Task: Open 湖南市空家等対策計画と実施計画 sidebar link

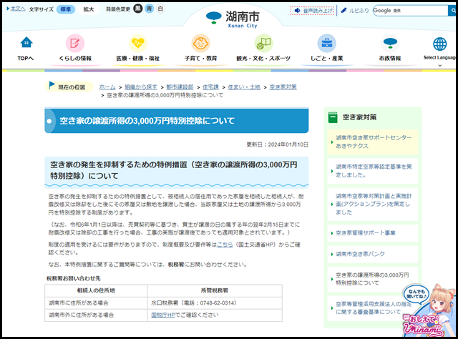Action: pyautogui.click(x=373, y=204)
